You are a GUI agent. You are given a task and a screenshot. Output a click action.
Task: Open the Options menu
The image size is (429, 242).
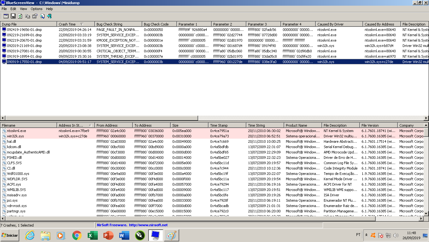(x=37, y=9)
